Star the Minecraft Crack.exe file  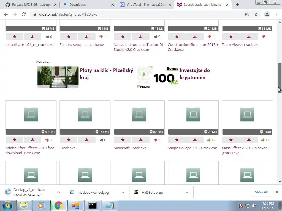123,140
